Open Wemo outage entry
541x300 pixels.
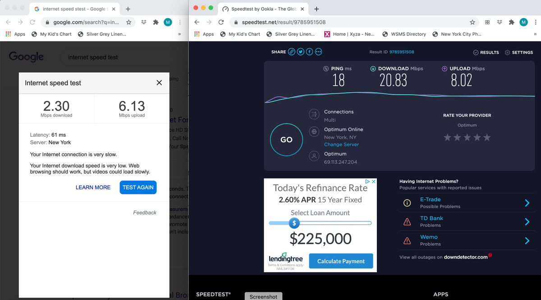point(466,241)
